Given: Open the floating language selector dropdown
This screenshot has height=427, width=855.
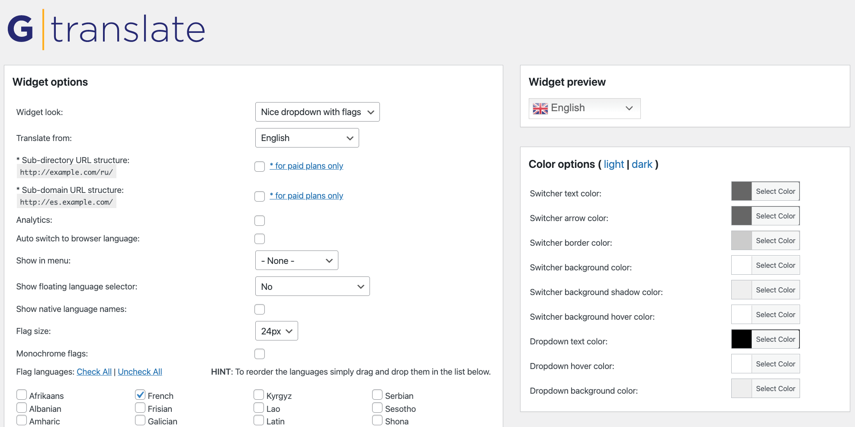Looking at the screenshot, I should (x=312, y=286).
